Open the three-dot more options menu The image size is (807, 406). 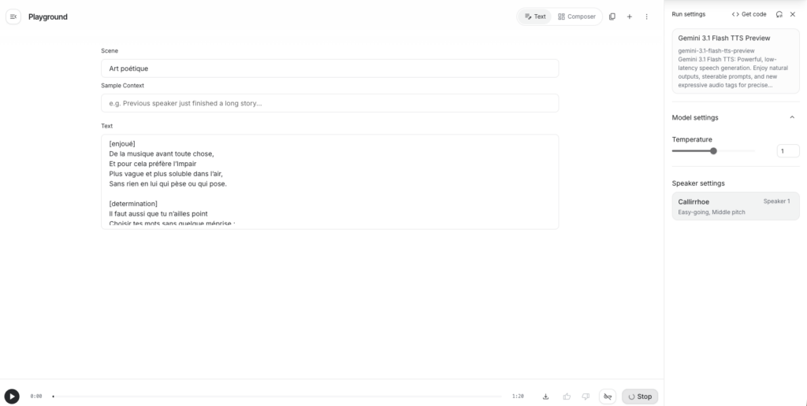646,17
